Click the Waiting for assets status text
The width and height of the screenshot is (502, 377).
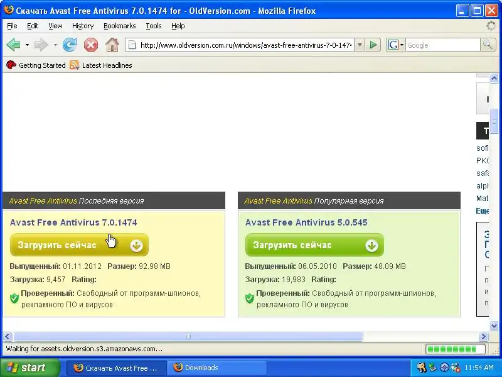84,349
